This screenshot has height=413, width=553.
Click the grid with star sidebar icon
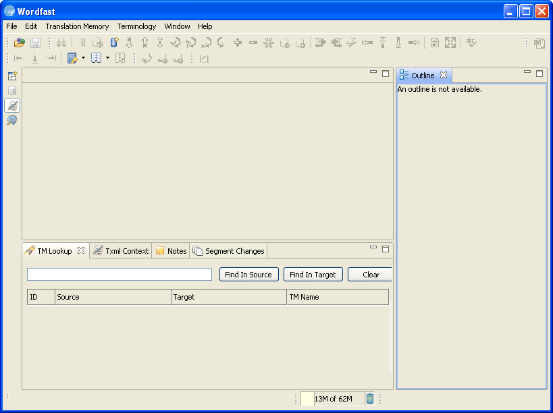pos(12,76)
